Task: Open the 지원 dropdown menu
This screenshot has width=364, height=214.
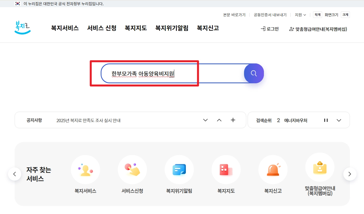Action: point(300,15)
